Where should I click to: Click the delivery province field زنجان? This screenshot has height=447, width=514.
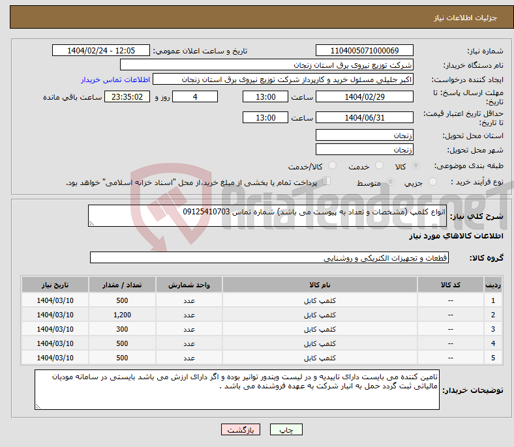pos(364,135)
